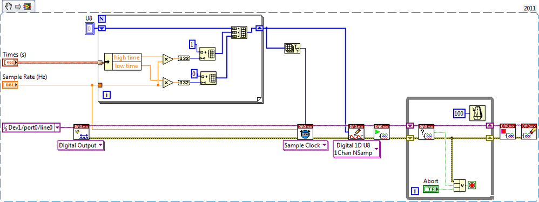
Task: Select the Wait (ms) metronome icon
Action: click(x=477, y=113)
